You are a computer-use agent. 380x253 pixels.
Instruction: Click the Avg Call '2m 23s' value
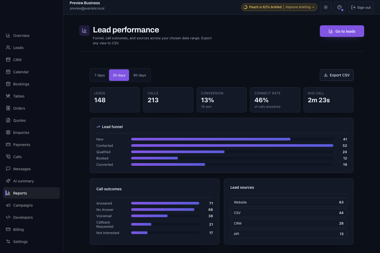click(x=319, y=100)
